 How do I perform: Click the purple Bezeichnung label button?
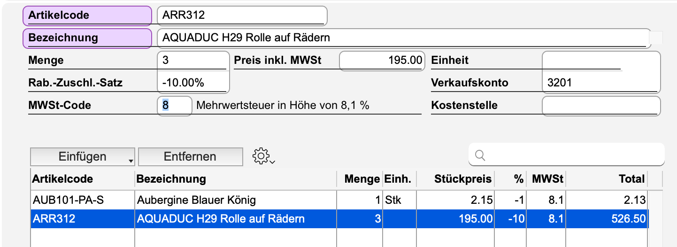tap(87, 38)
